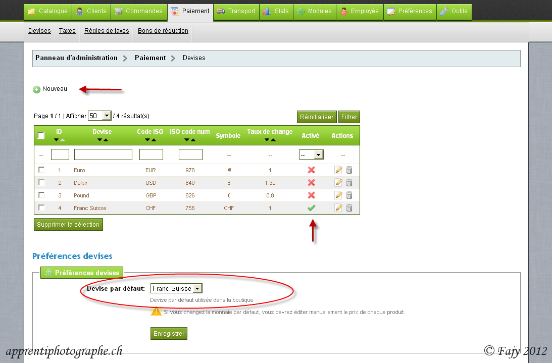This screenshot has width=552, height=363.
Task: Disable Franc Suisse via green check icon
Action: point(311,208)
